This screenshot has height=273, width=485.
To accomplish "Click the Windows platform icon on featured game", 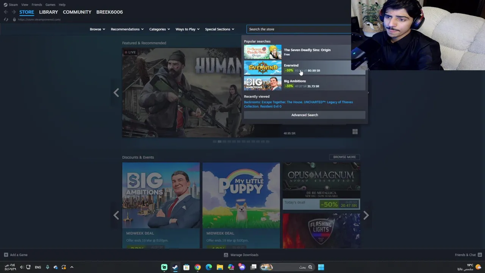I will click(355, 132).
